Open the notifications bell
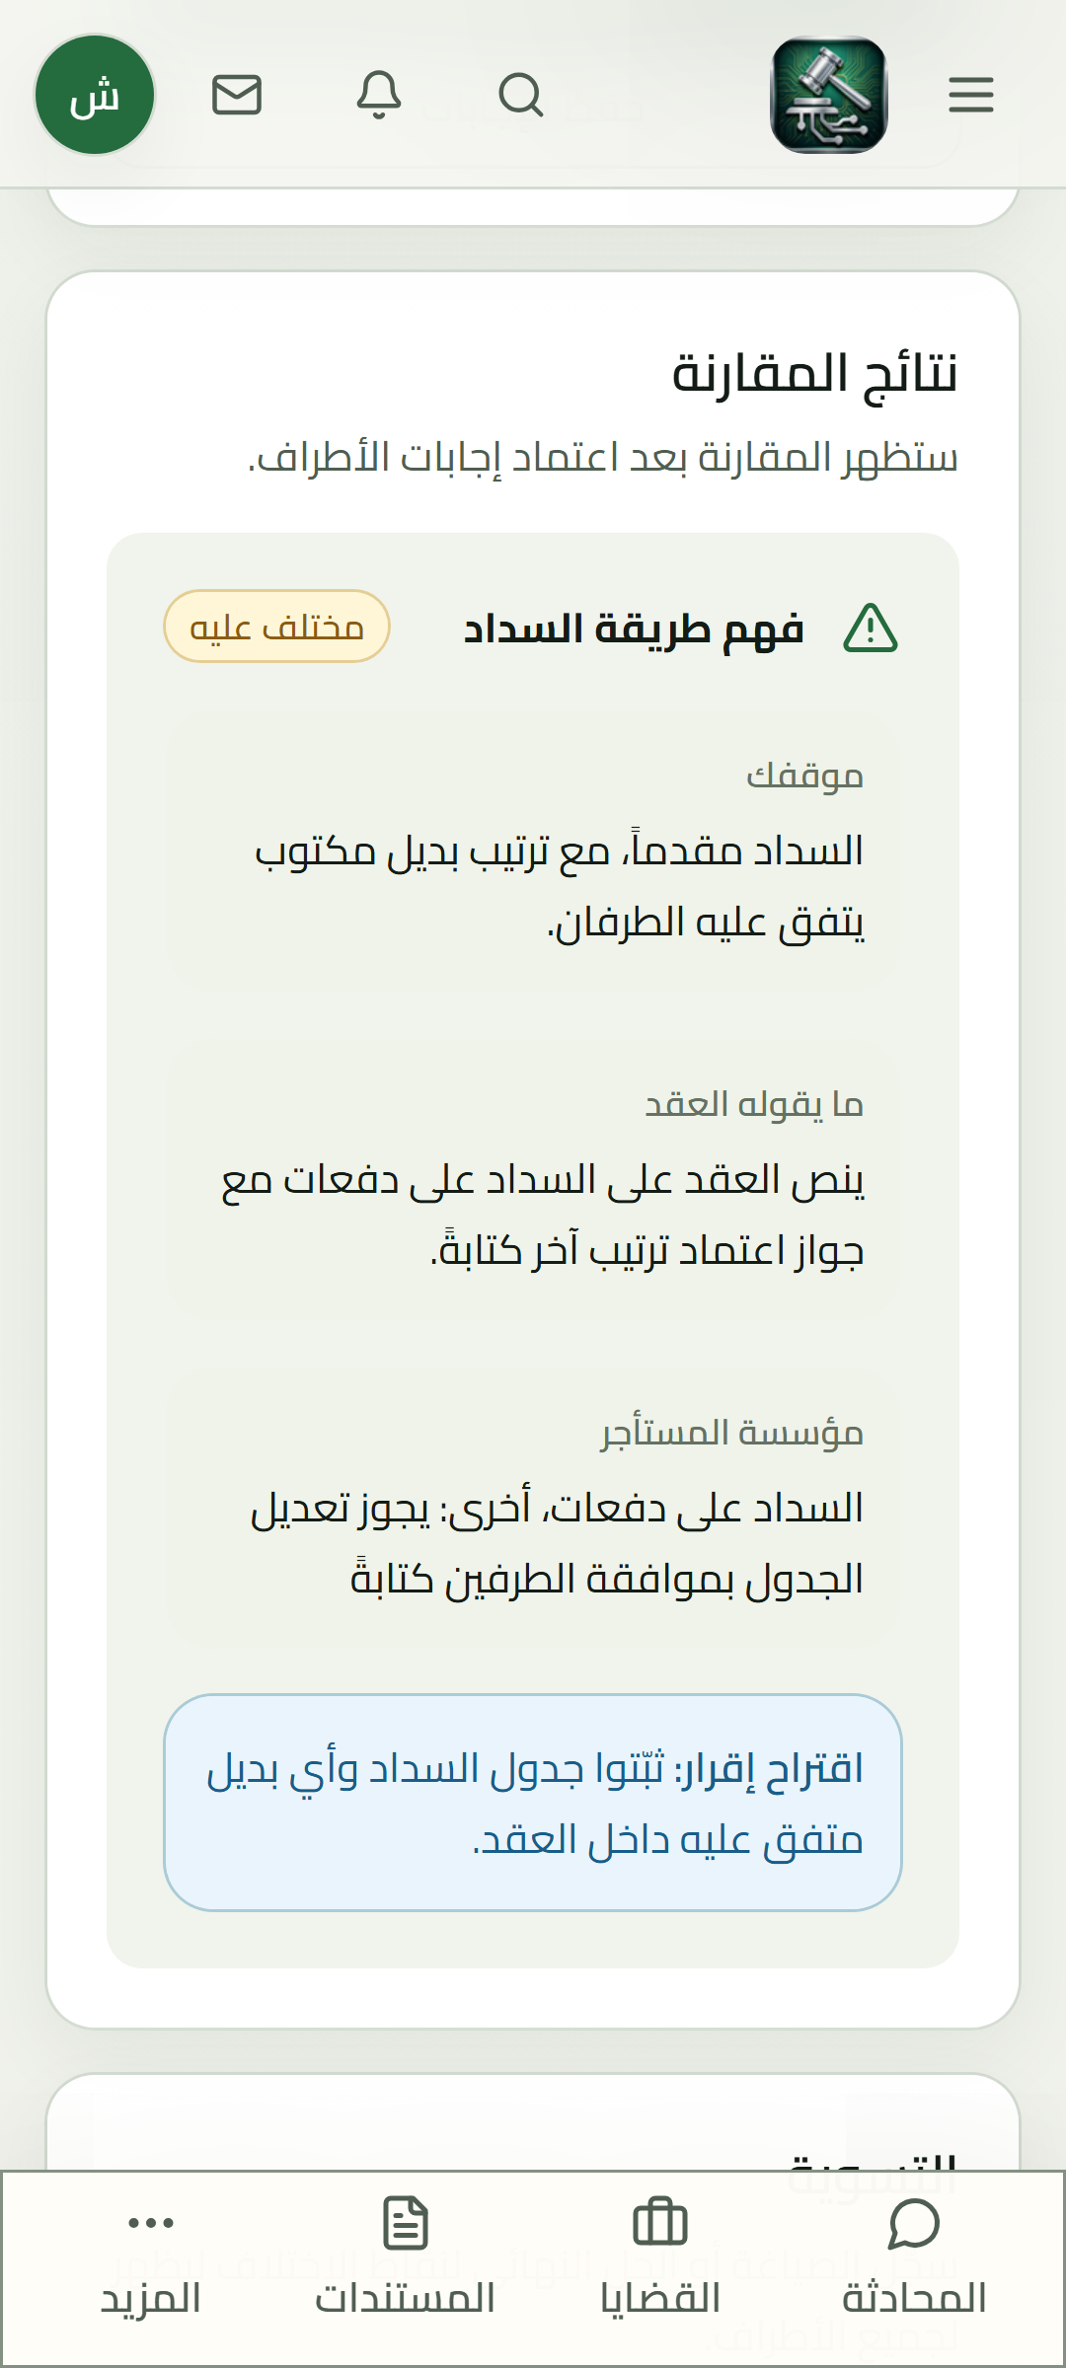The image size is (1066, 2368). pos(379,95)
